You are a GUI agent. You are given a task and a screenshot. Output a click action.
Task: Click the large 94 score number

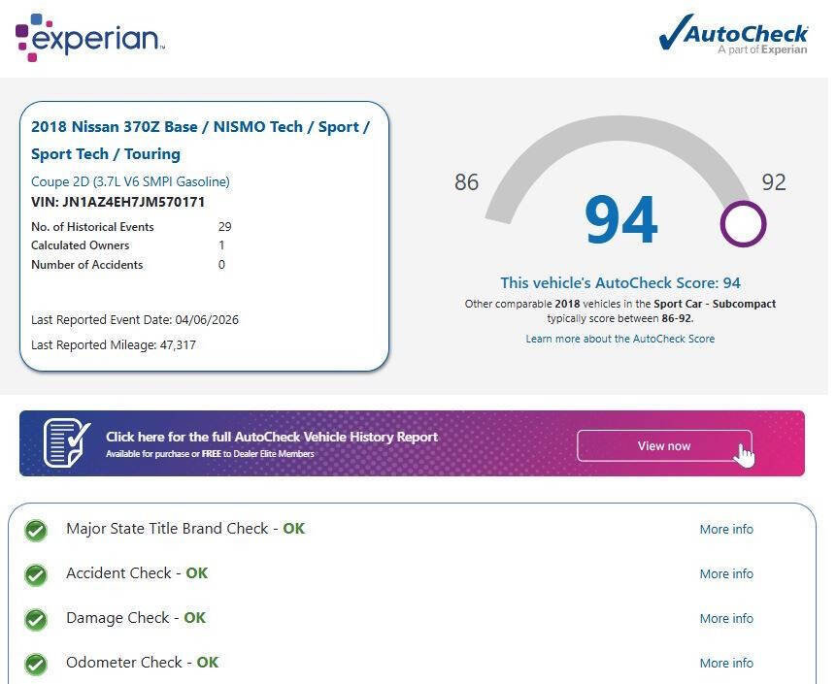pos(620,220)
